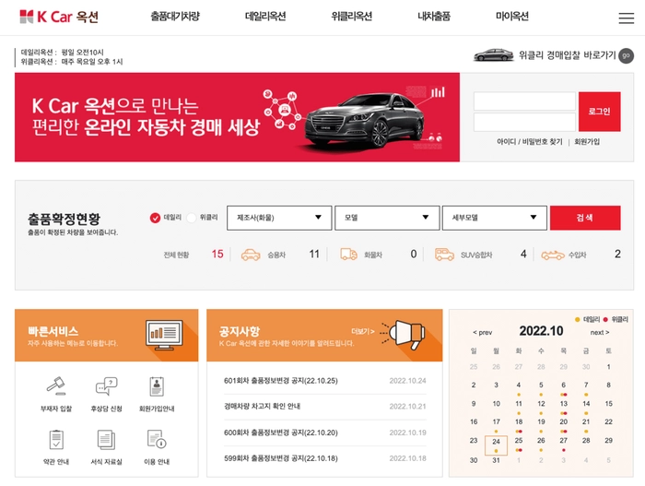Open 이용 안내 info document icon
This screenshot has width=645, height=486.
pos(157,439)
